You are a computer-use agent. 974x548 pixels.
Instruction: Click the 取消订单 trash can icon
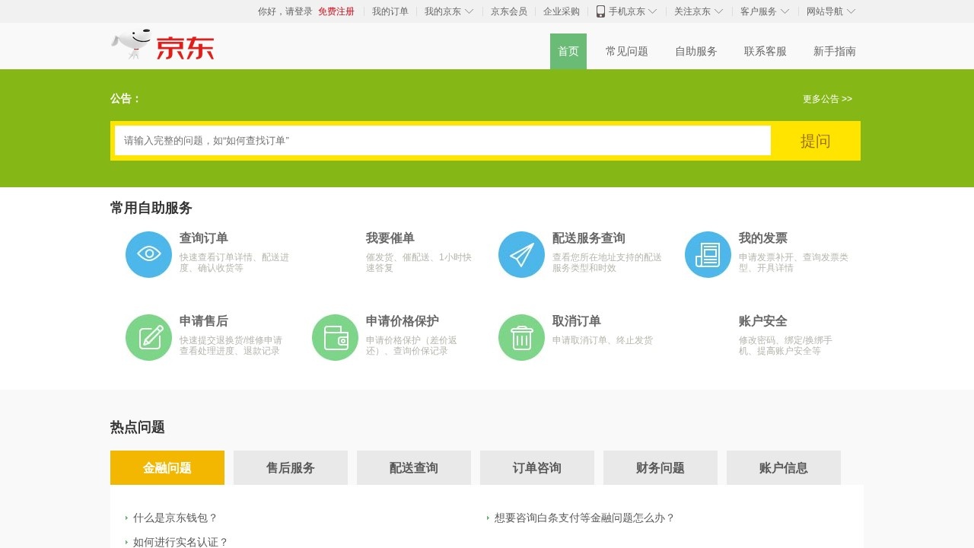(521, 337)
